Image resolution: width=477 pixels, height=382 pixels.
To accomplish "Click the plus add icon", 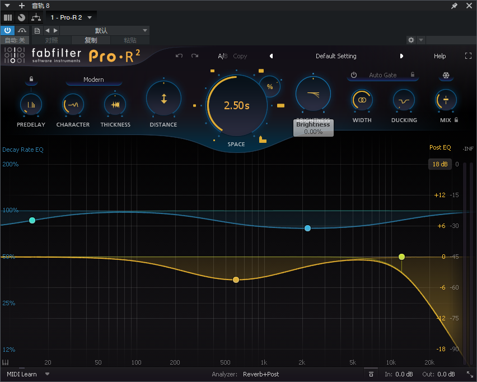I will pos(22,6).
